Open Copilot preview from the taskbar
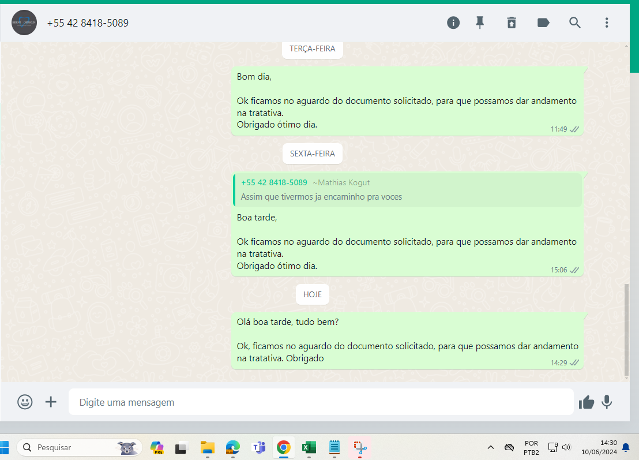Viewport: 639px width, 460px height. [157, 447]
